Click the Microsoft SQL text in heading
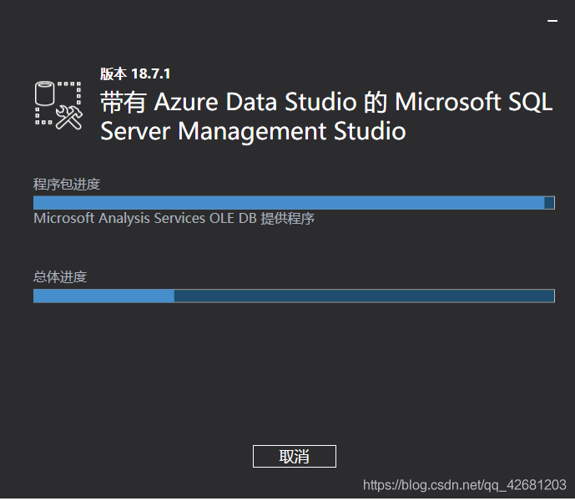 pos(472,103)
